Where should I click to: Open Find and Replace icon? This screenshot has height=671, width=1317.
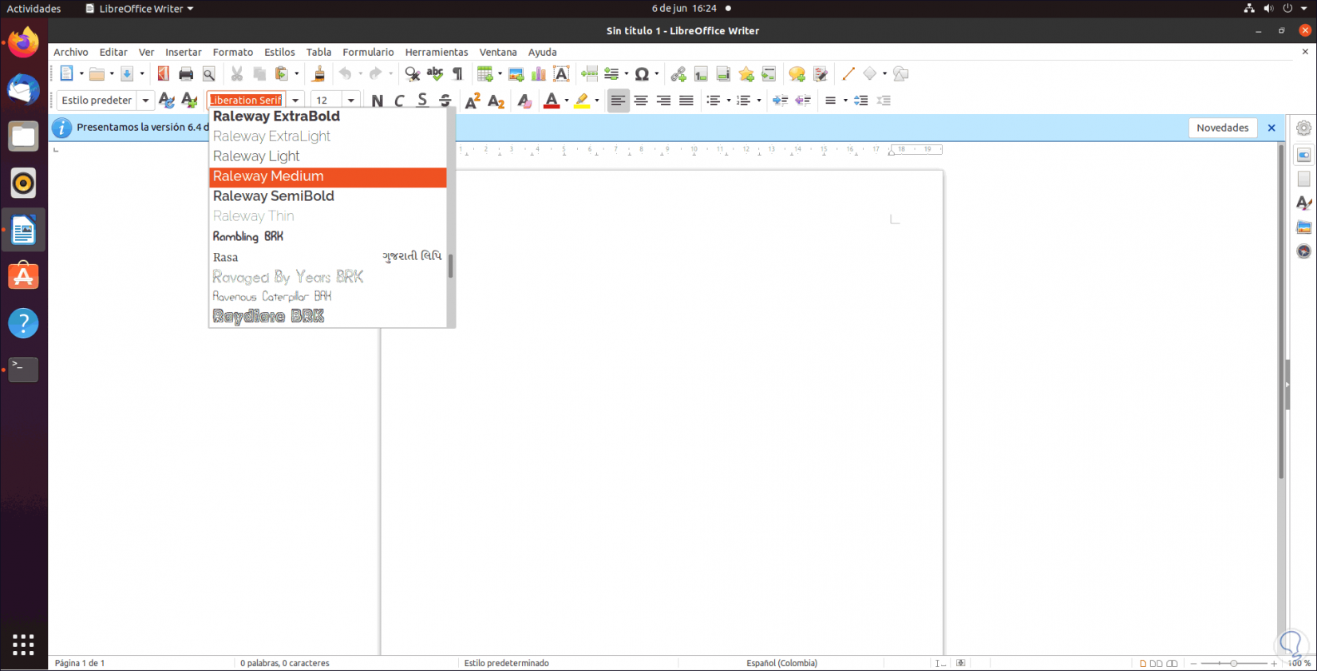tap(412, 74)
